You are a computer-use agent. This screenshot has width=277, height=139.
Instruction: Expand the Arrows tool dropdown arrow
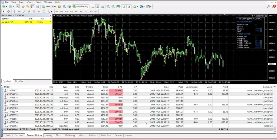coord(51,11)
